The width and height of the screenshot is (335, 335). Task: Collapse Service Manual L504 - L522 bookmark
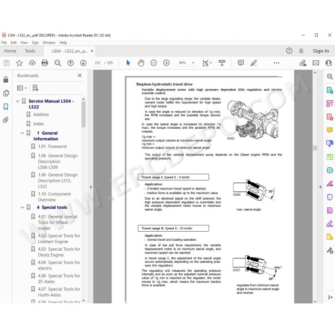18,101
